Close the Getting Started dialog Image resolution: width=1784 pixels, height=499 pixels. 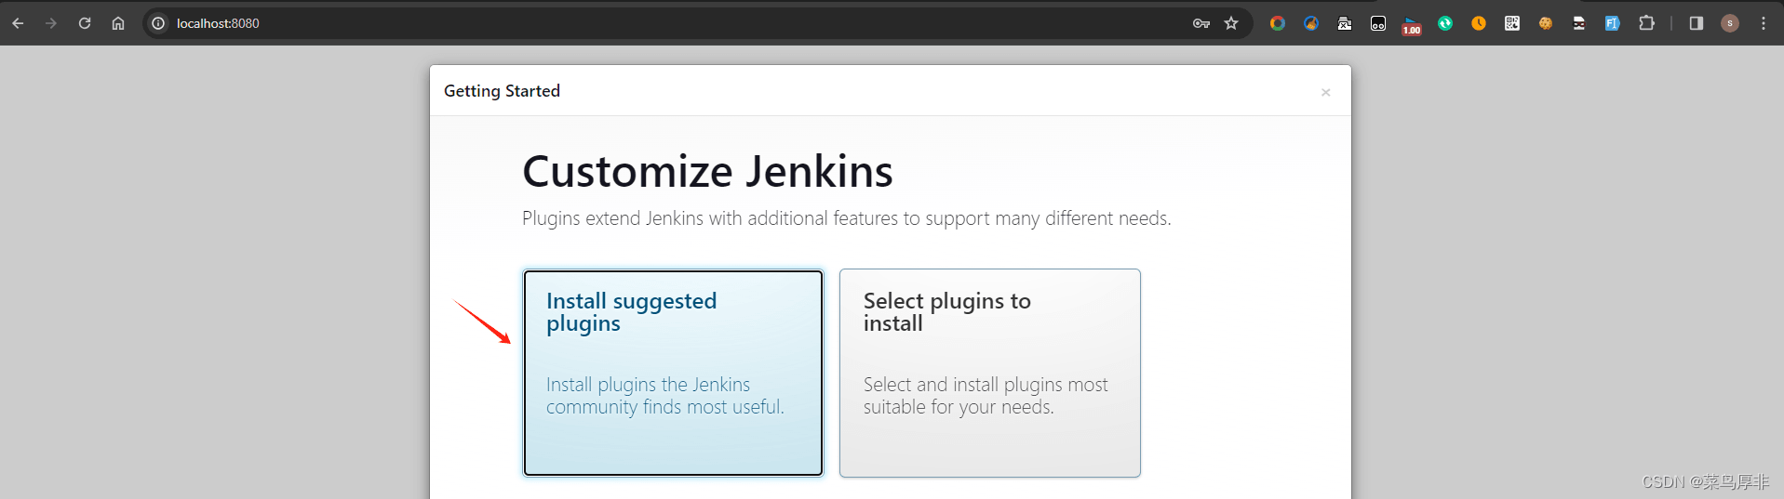pos(1326,92)
